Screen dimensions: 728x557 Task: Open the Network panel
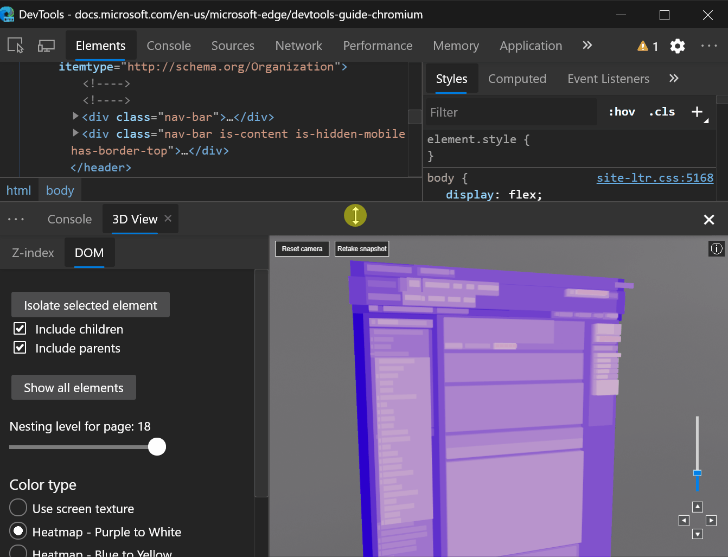(298, 46)
